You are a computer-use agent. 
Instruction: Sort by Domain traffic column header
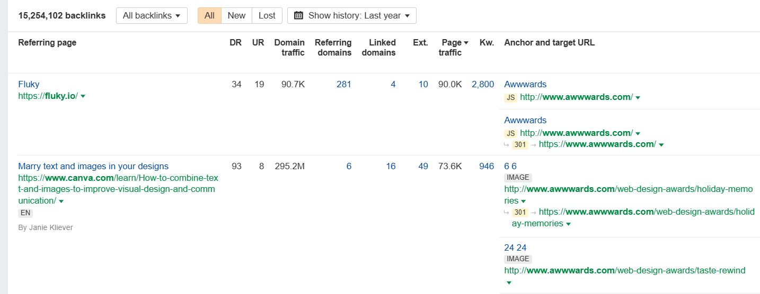point(289,48)
